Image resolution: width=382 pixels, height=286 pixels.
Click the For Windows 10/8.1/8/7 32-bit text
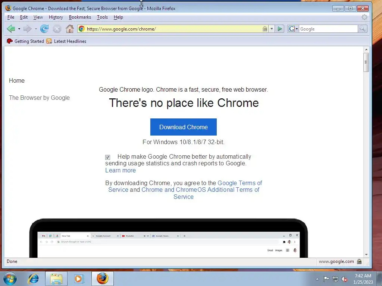(x=184, y=142)
